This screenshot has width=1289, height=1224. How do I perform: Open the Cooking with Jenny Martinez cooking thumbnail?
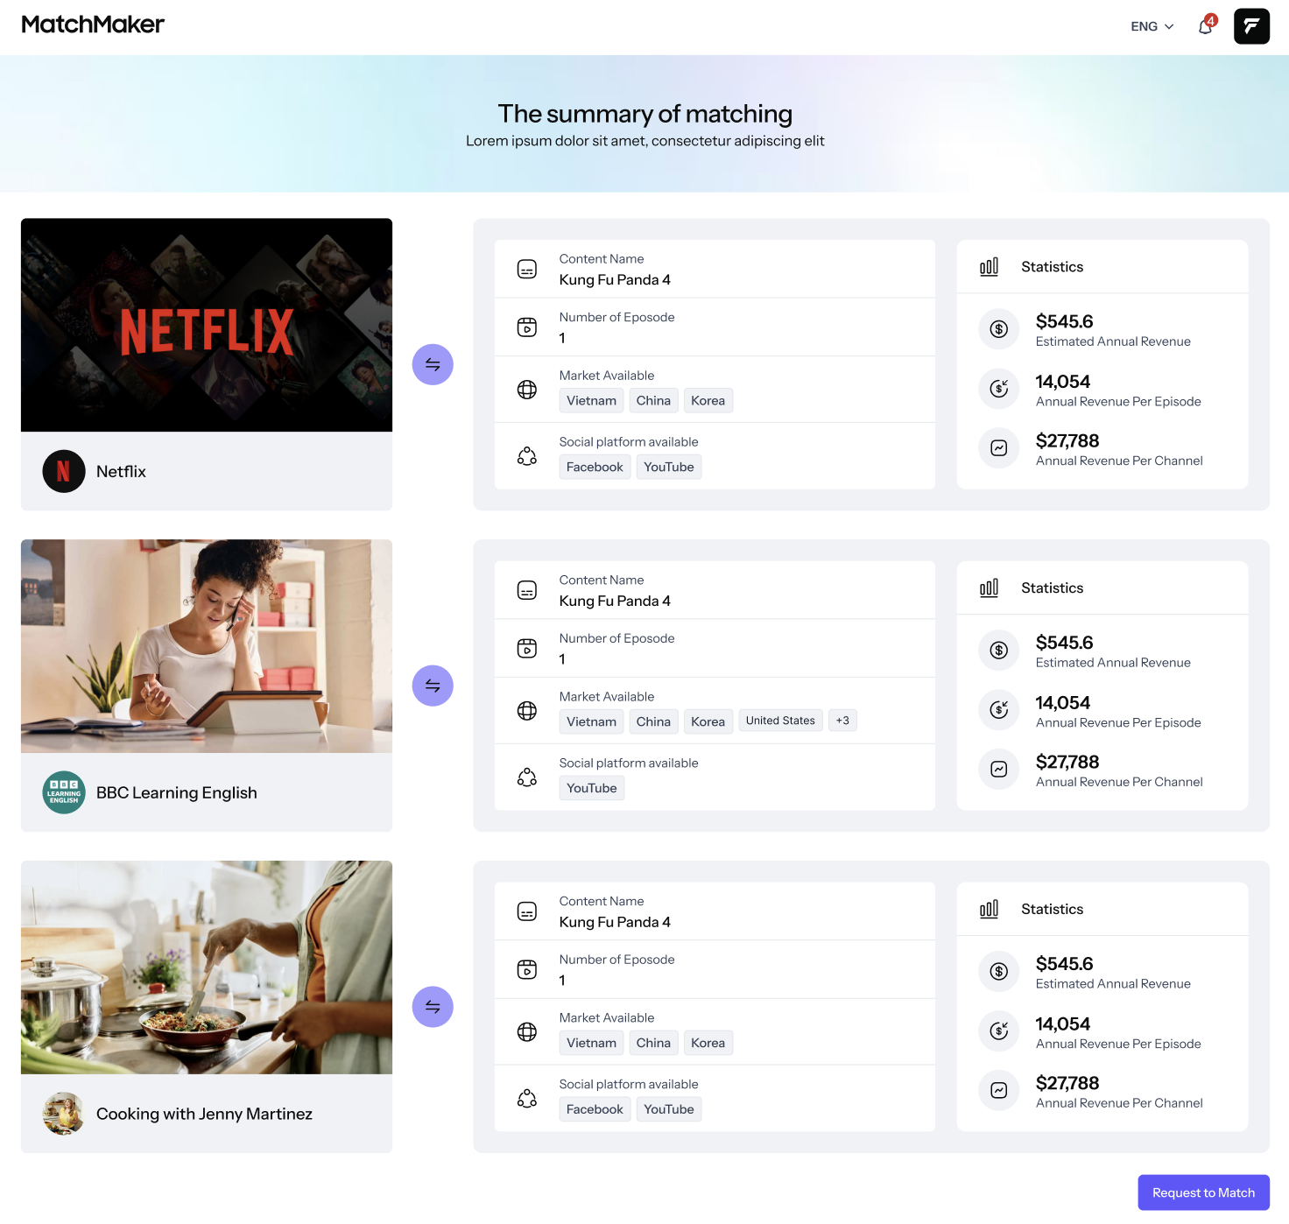point(207,967)
